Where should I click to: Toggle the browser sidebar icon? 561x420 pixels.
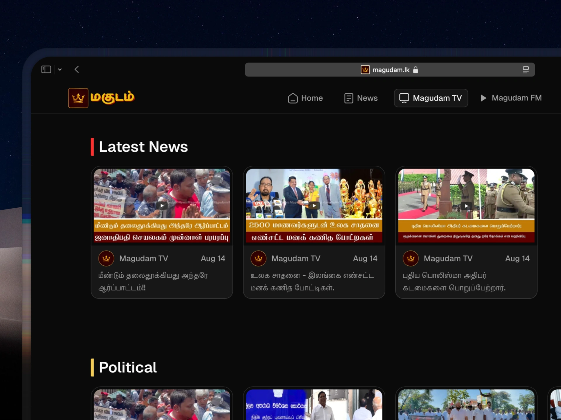click(x=46, y=69)
